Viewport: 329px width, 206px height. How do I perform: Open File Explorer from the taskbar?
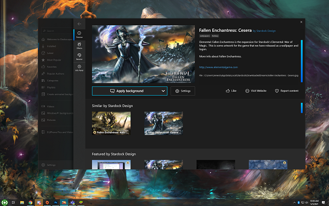[22, 203]
